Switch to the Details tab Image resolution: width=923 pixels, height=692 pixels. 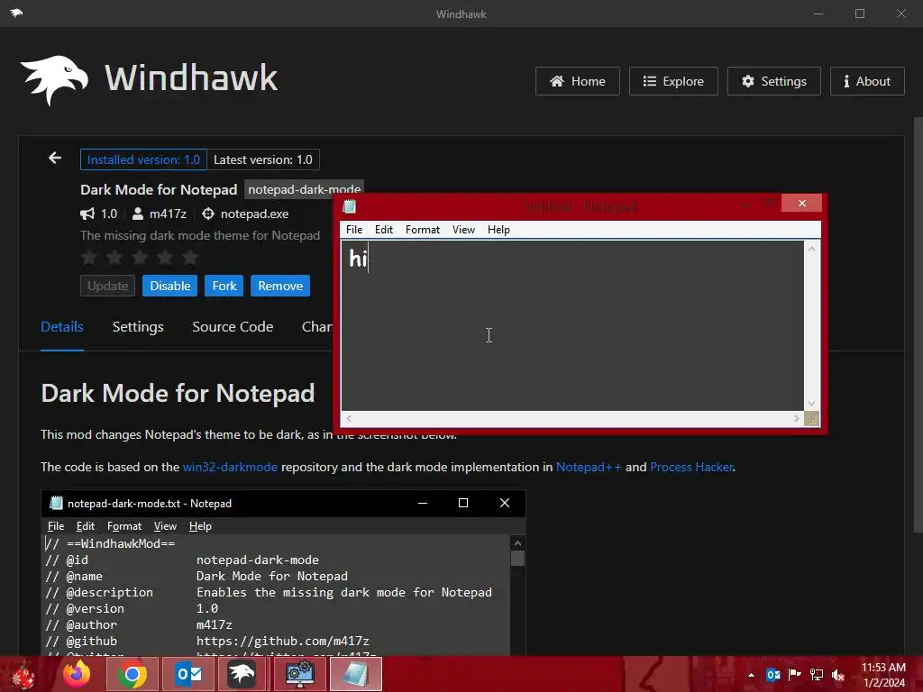click(62, 326)
